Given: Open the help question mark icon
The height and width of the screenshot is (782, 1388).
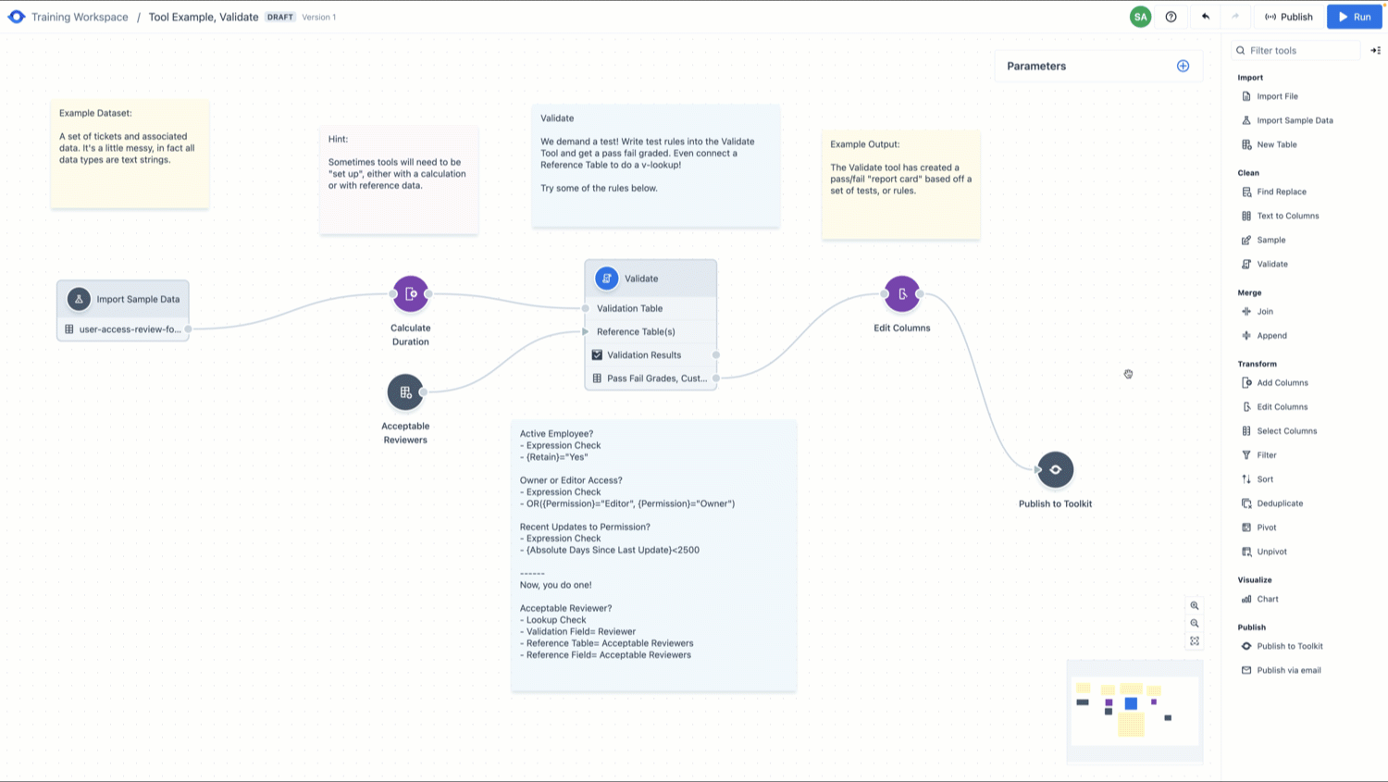Looking at the screenshot, I should tap(1171, 17).
